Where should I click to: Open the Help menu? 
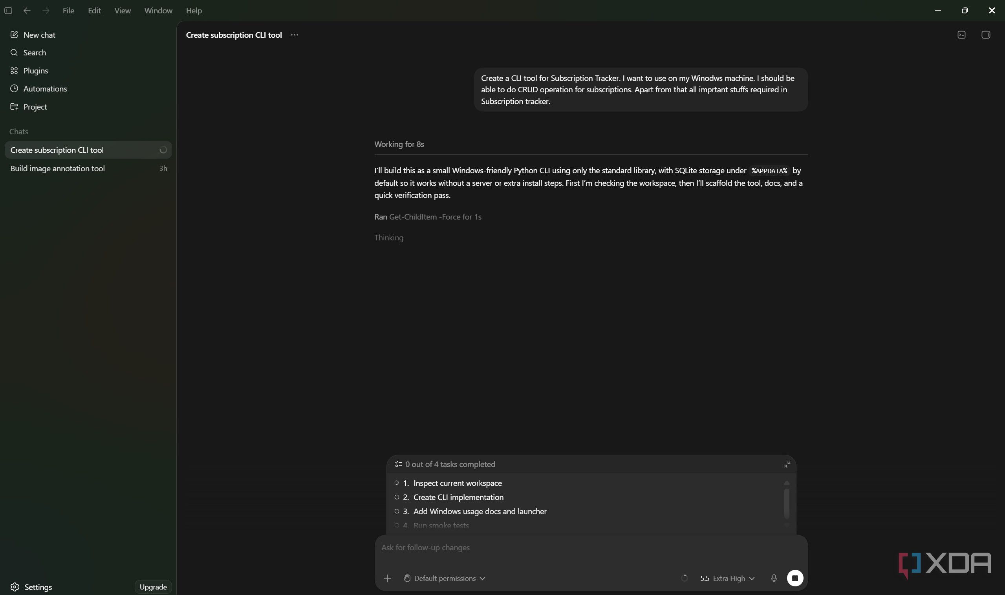coord(194,11)
